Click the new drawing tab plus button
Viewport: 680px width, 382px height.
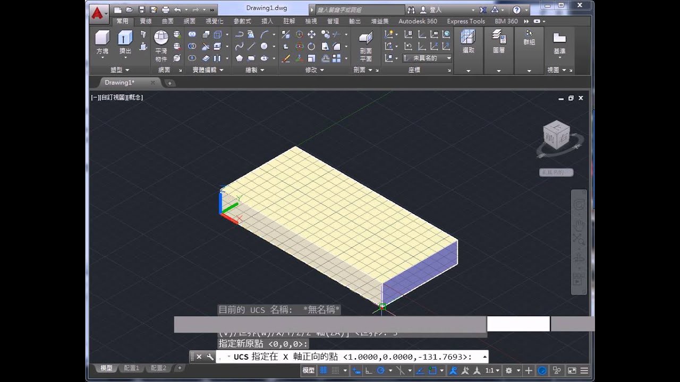click(x=169, y=83)
